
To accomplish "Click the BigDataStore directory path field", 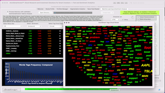I will click(x=73, y=13).
